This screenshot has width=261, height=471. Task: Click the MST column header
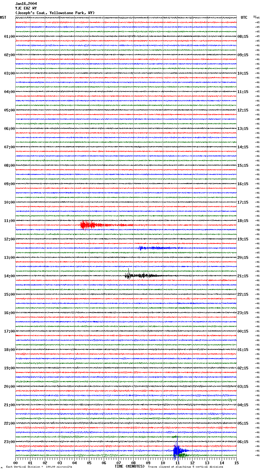pos(3,18)
